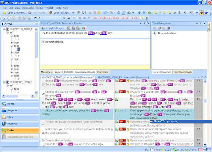Open the Project menu
Image resolution: width=212 pixels, height=152 pixels.
pos(49,8)
